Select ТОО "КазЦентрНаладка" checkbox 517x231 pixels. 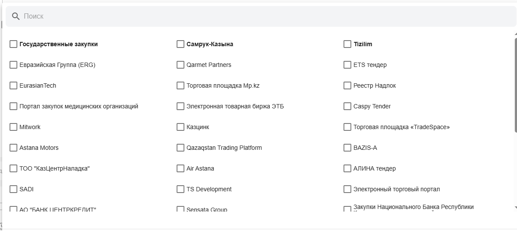pyautogui.click(x=13, y=168)
